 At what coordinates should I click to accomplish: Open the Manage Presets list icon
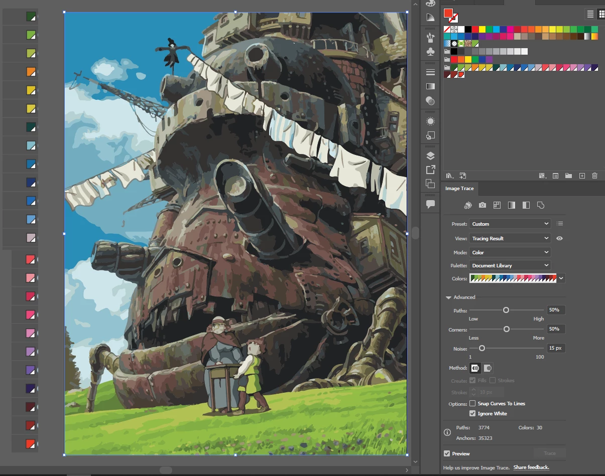[x=560, y=224]
